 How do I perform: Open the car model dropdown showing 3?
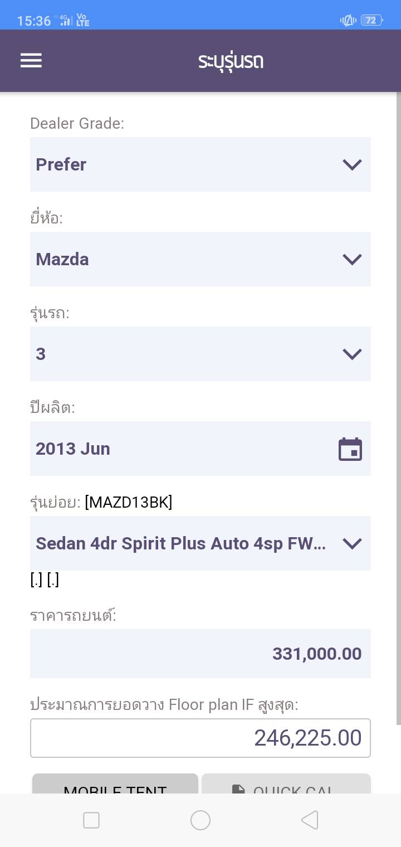[189, 354]
